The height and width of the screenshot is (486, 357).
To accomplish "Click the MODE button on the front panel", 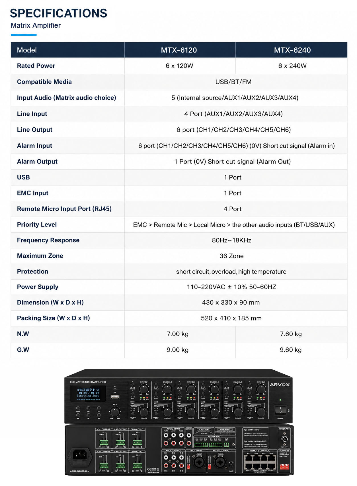I will point(78,408).
